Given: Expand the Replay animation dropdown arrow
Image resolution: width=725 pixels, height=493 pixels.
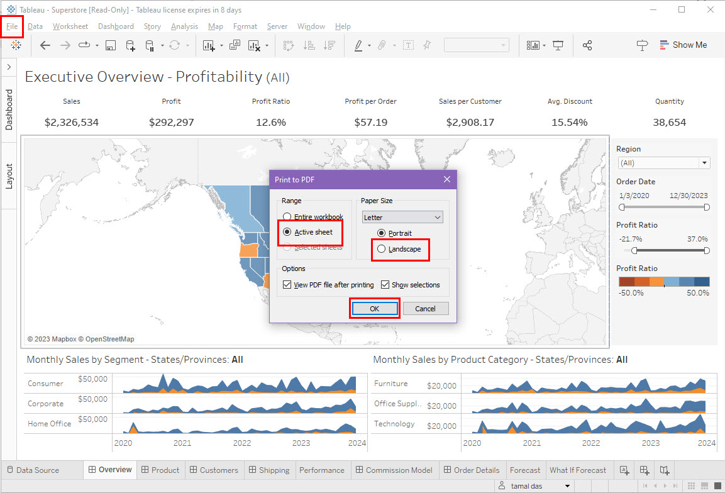Looking at the screenshot, I should point(97,45).
